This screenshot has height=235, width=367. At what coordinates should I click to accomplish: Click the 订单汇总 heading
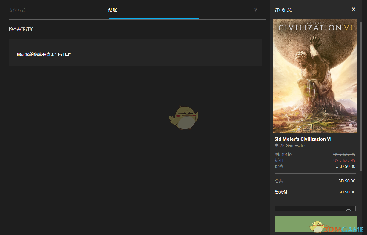(283, 10)
